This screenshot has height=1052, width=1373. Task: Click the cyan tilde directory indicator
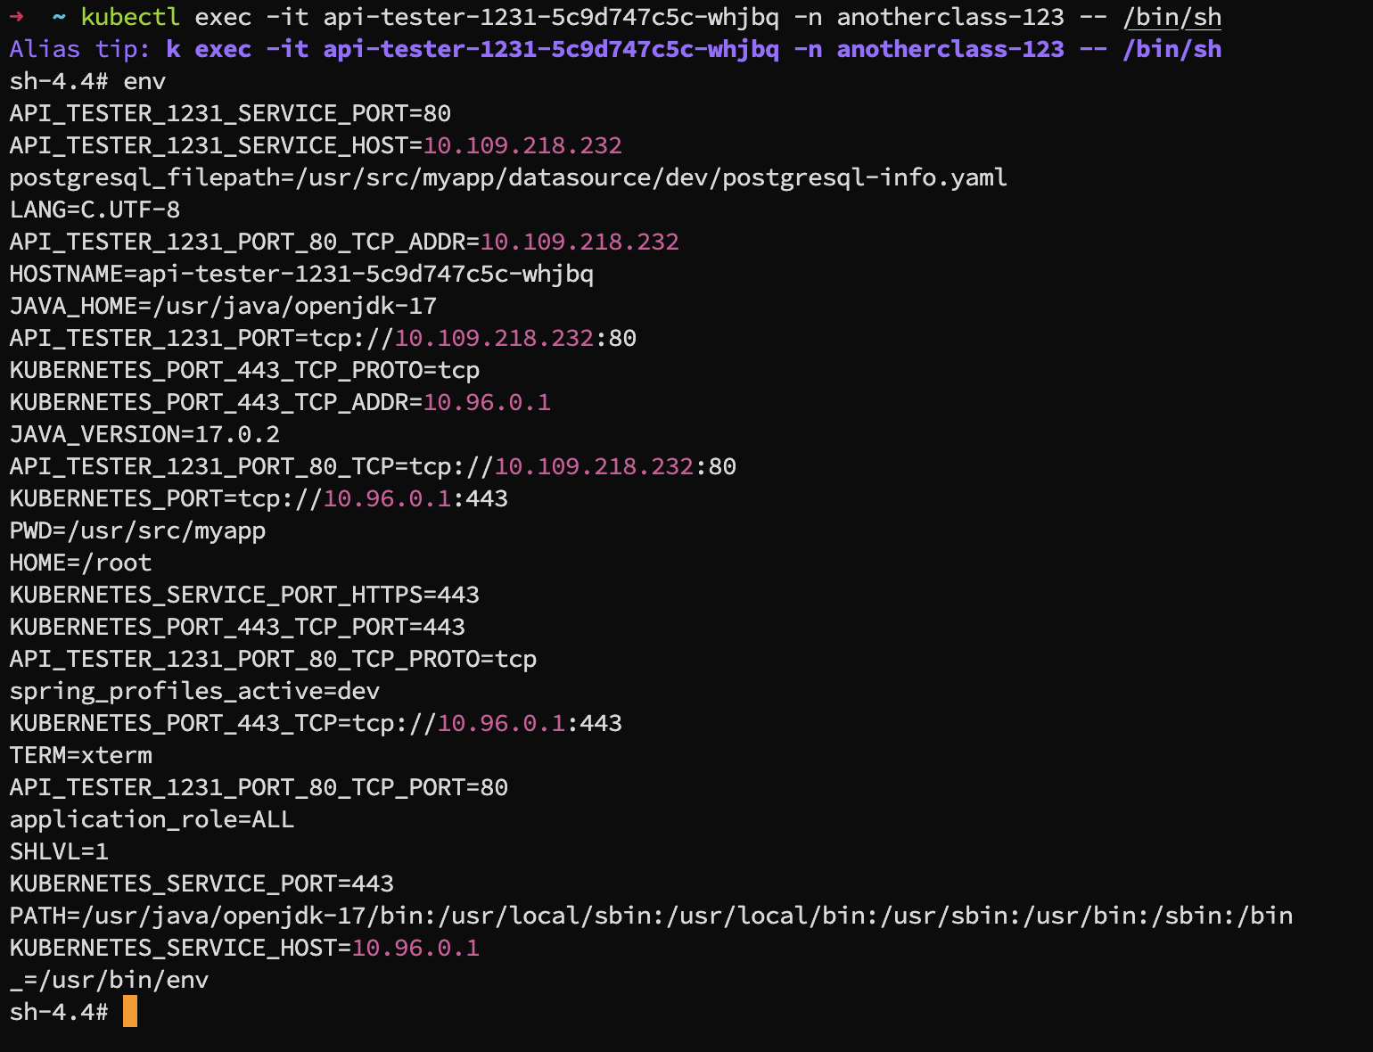(x=59, y=17)
